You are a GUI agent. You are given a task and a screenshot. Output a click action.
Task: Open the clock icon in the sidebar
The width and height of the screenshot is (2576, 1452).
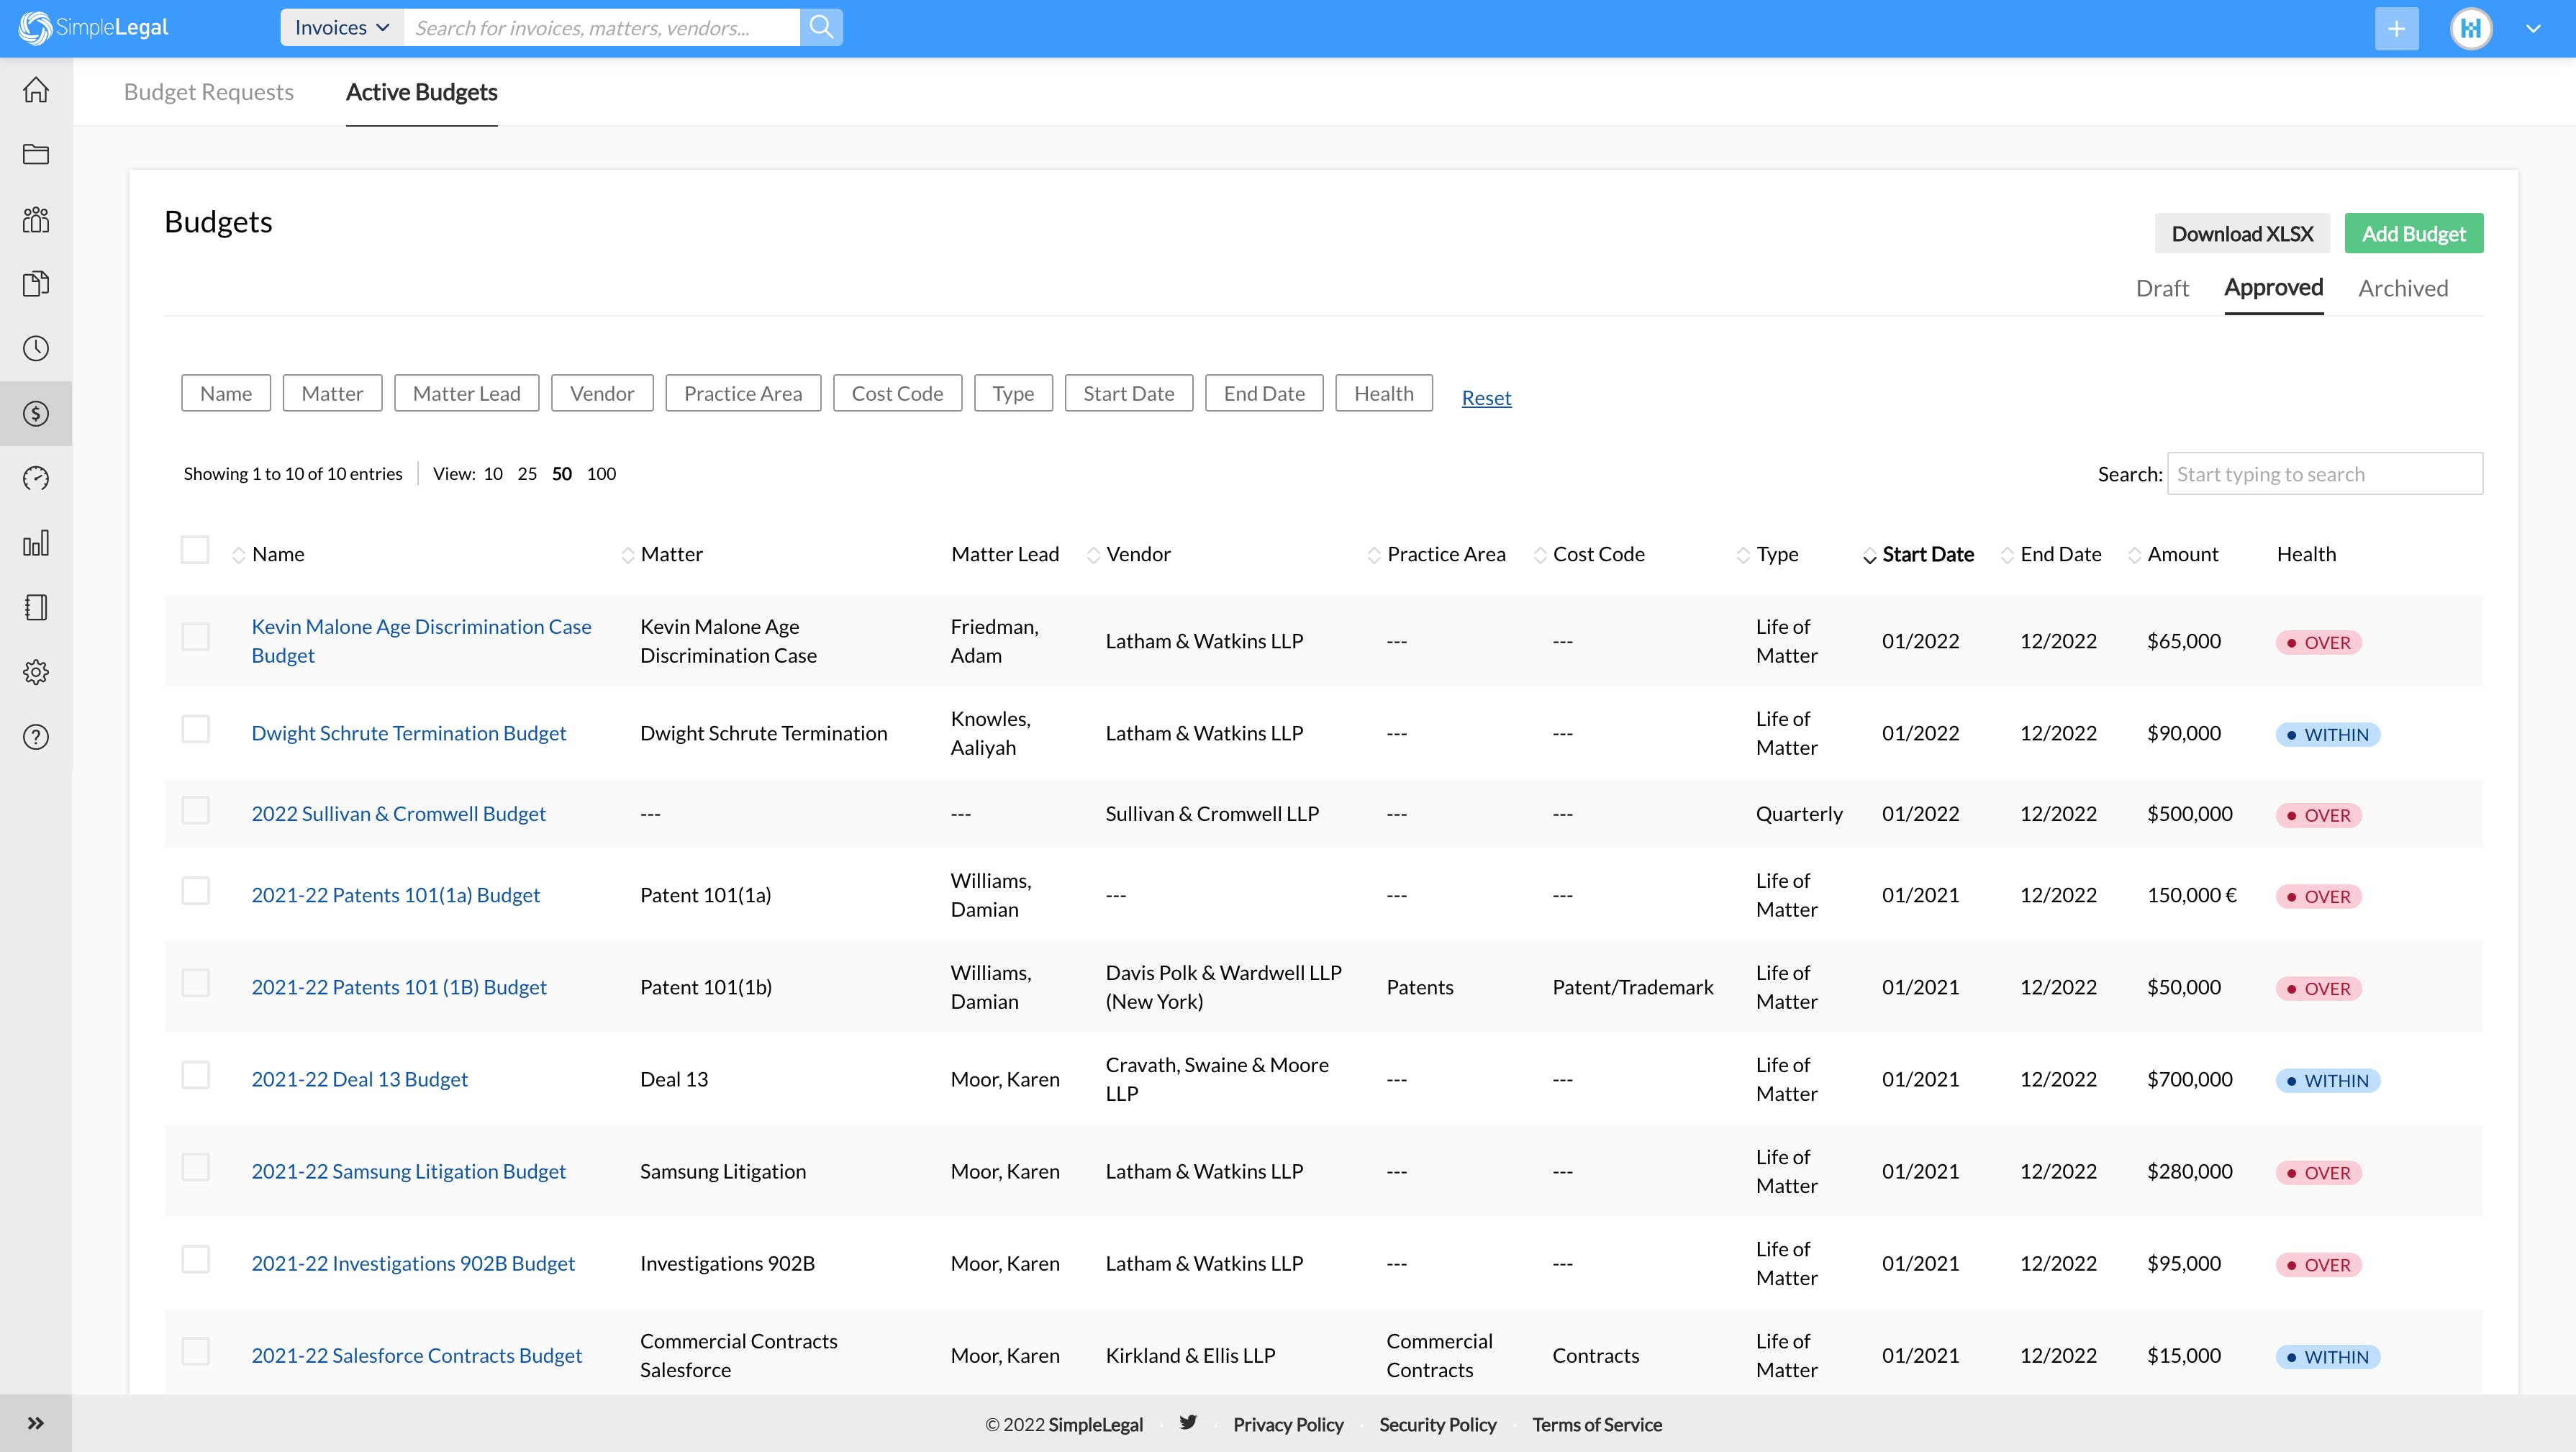click(x=36, y=348)
